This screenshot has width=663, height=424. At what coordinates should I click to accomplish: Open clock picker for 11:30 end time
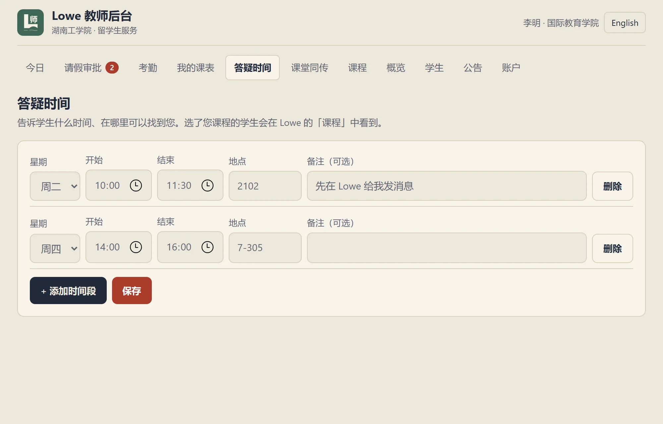208,185
